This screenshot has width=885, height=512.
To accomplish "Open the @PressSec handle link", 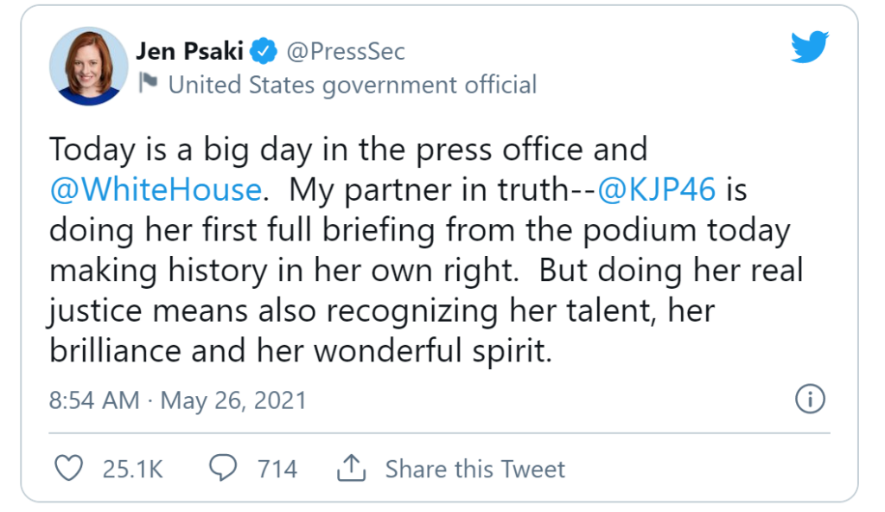I will click(x=345, y=52).
